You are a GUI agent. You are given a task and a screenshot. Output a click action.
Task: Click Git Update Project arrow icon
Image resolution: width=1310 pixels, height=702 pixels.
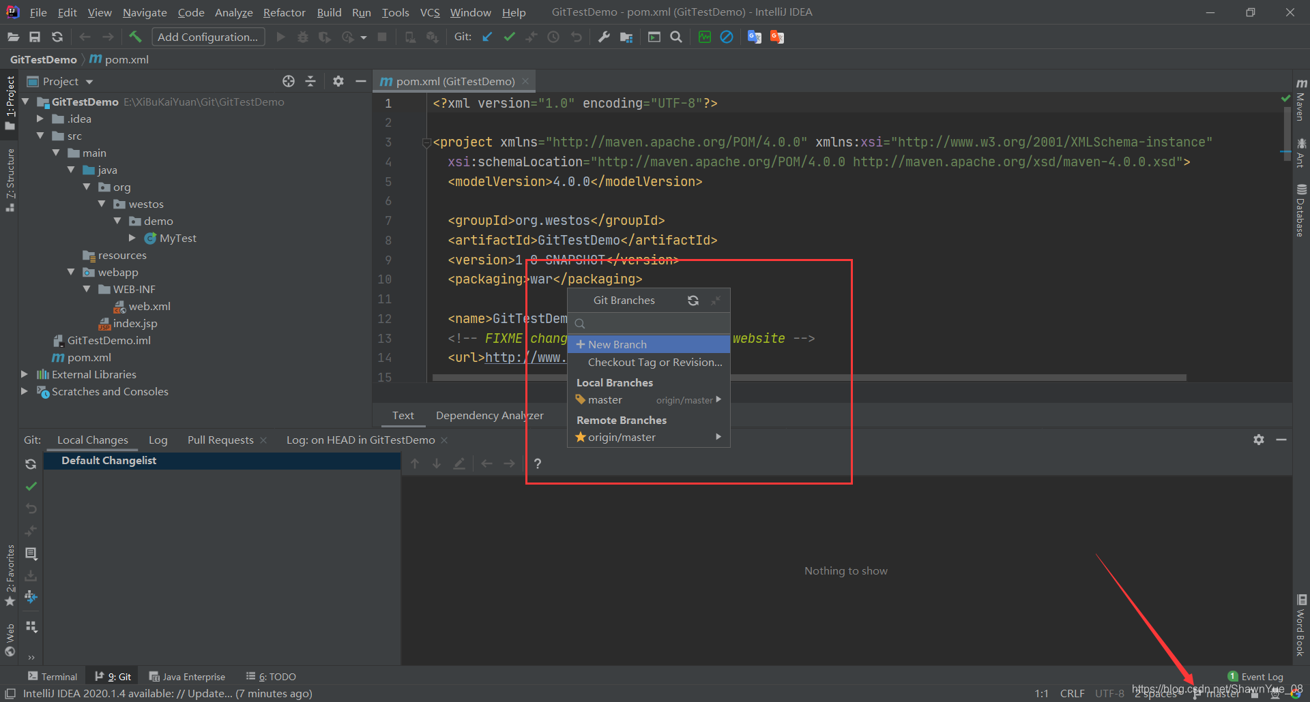[487, 37]
